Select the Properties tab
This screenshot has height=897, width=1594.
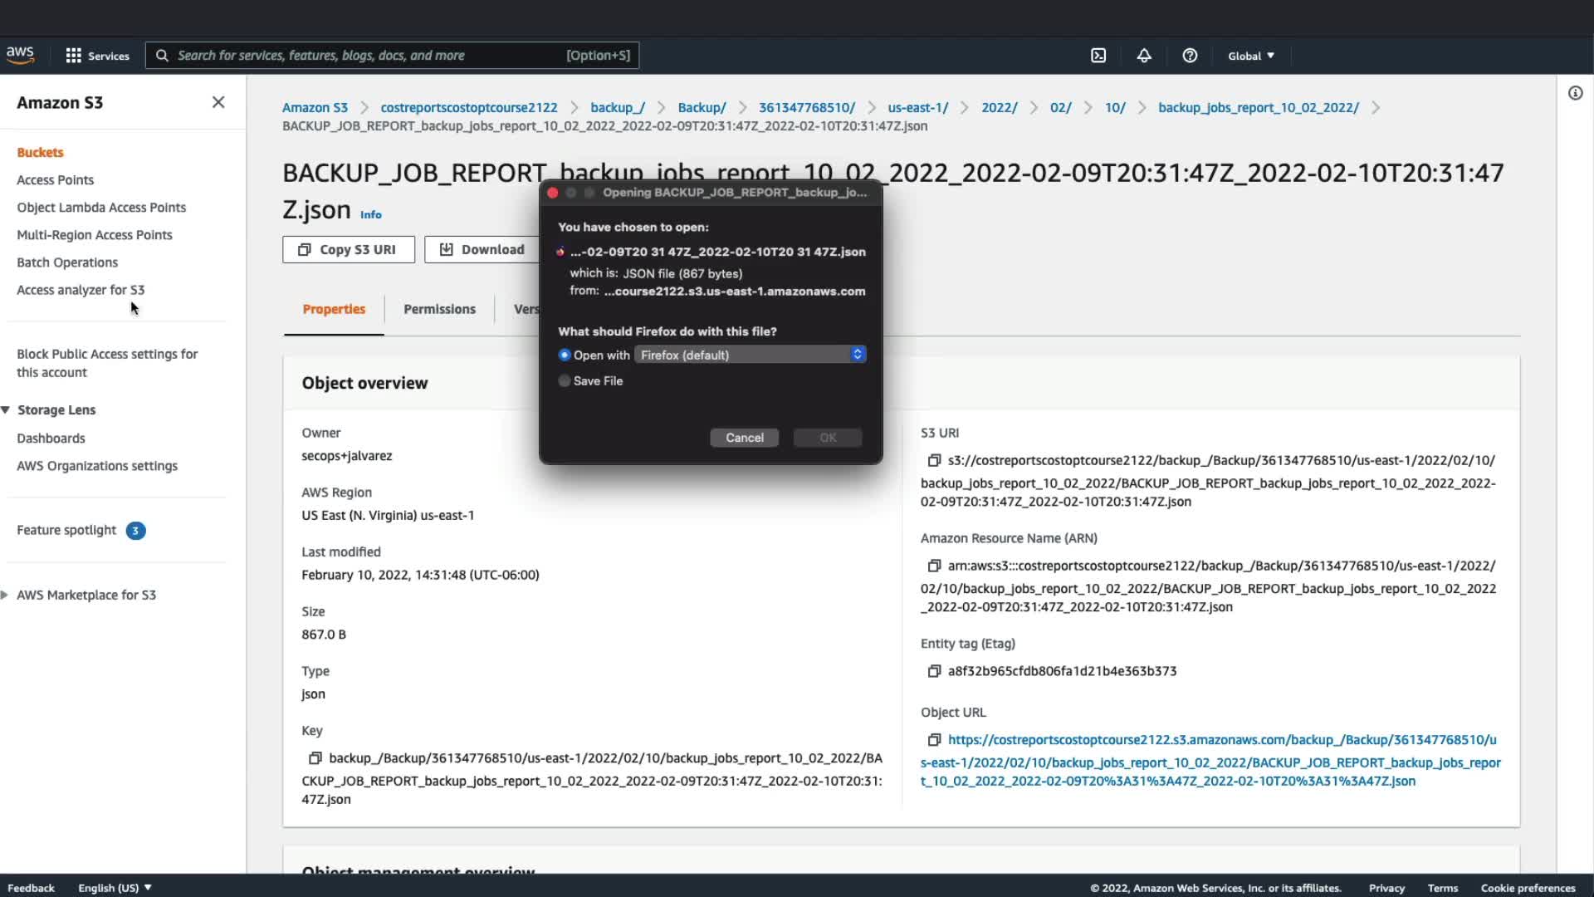(334, 309)
